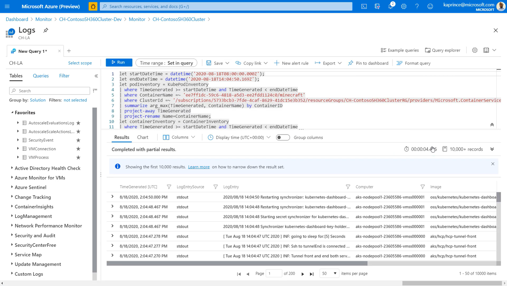The height and width of the screenshot is (286, 507).
Task: Run the current query
Action: [118, 63]
